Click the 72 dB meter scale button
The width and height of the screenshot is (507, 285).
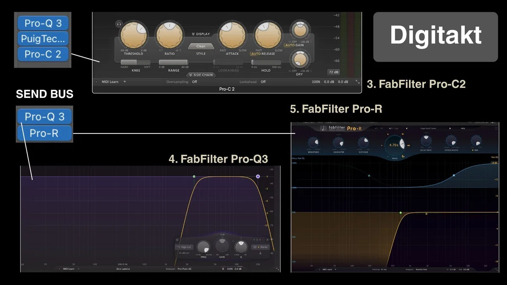[333, 72]
